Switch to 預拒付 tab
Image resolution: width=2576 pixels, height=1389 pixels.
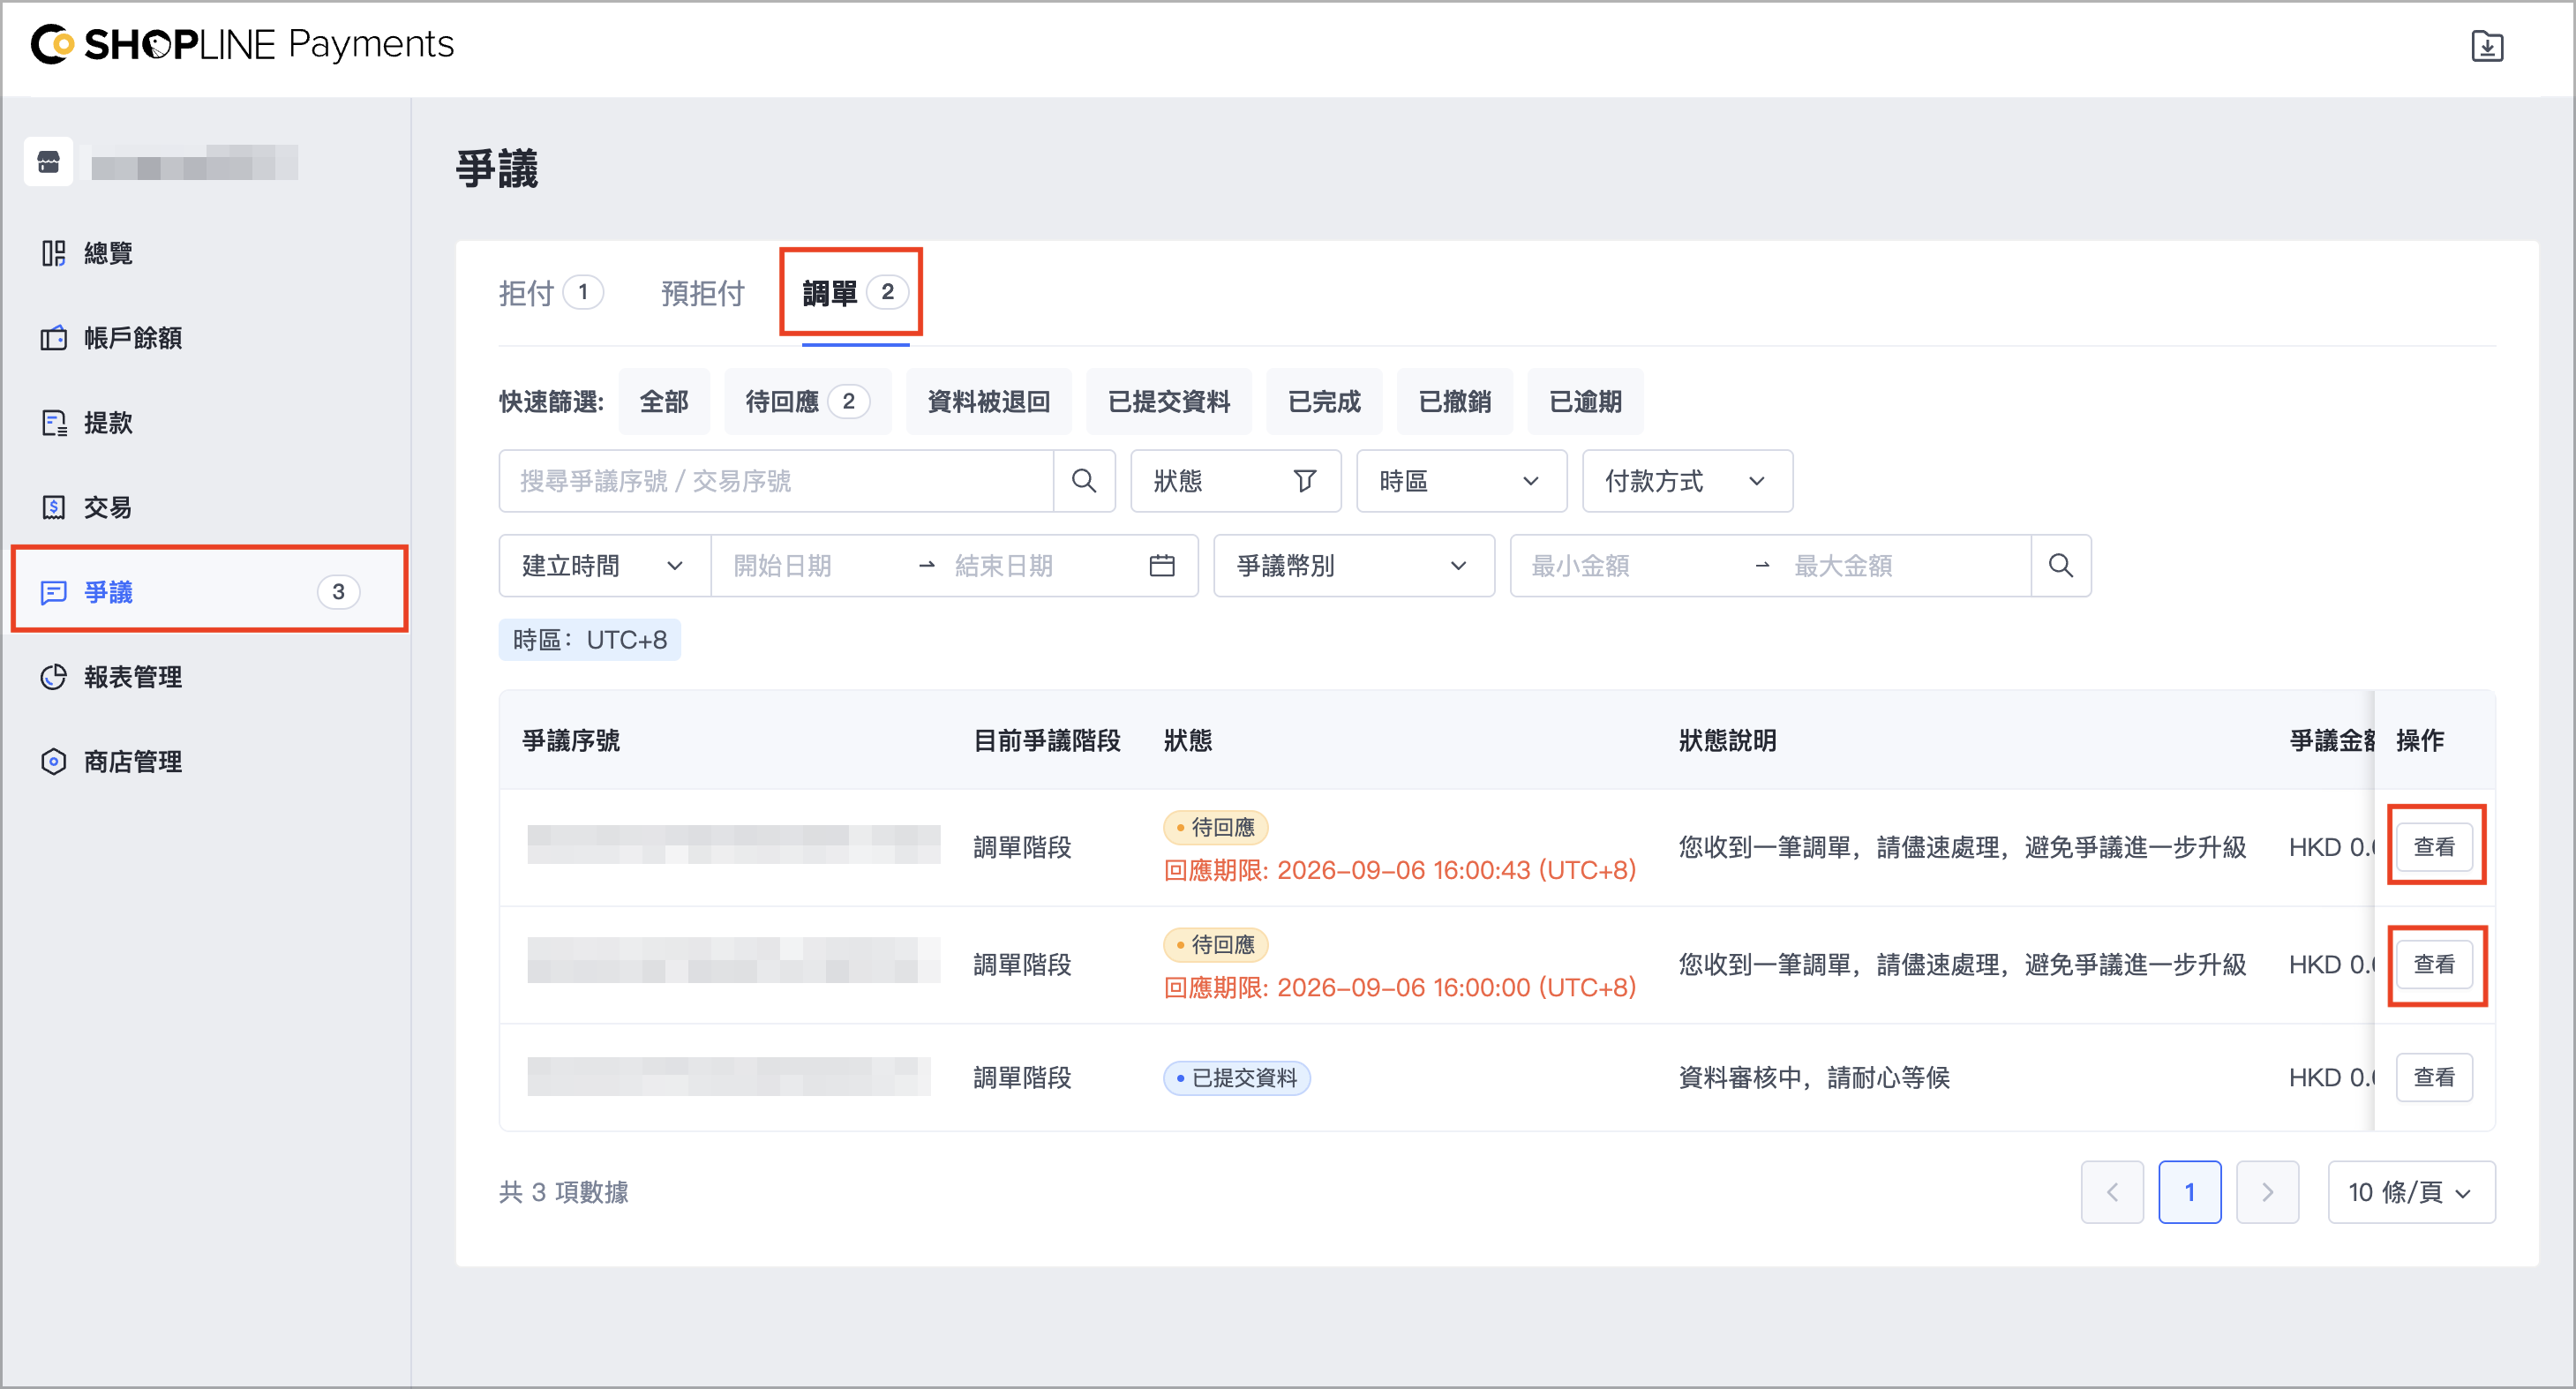pos(702,293)
